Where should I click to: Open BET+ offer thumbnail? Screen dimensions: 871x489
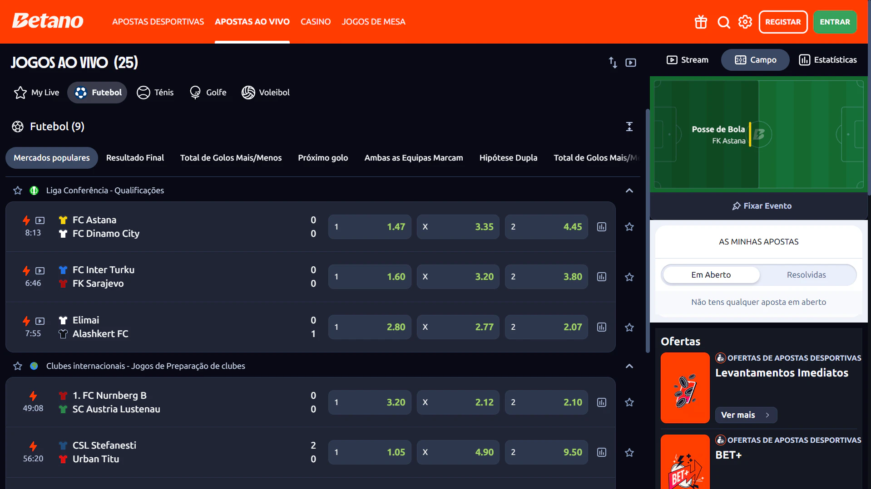point(685,462)
